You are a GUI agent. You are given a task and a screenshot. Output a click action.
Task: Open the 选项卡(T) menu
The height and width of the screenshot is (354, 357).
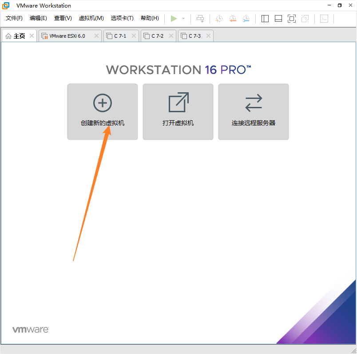pyautogui.click(x=122, y=18)
